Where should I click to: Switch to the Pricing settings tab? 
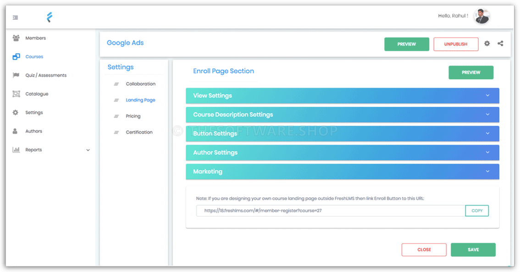click(x=133, y=116)
